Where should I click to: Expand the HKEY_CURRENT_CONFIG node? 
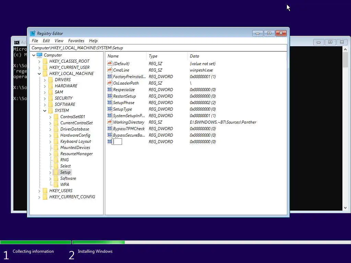[x=39, y=197]
